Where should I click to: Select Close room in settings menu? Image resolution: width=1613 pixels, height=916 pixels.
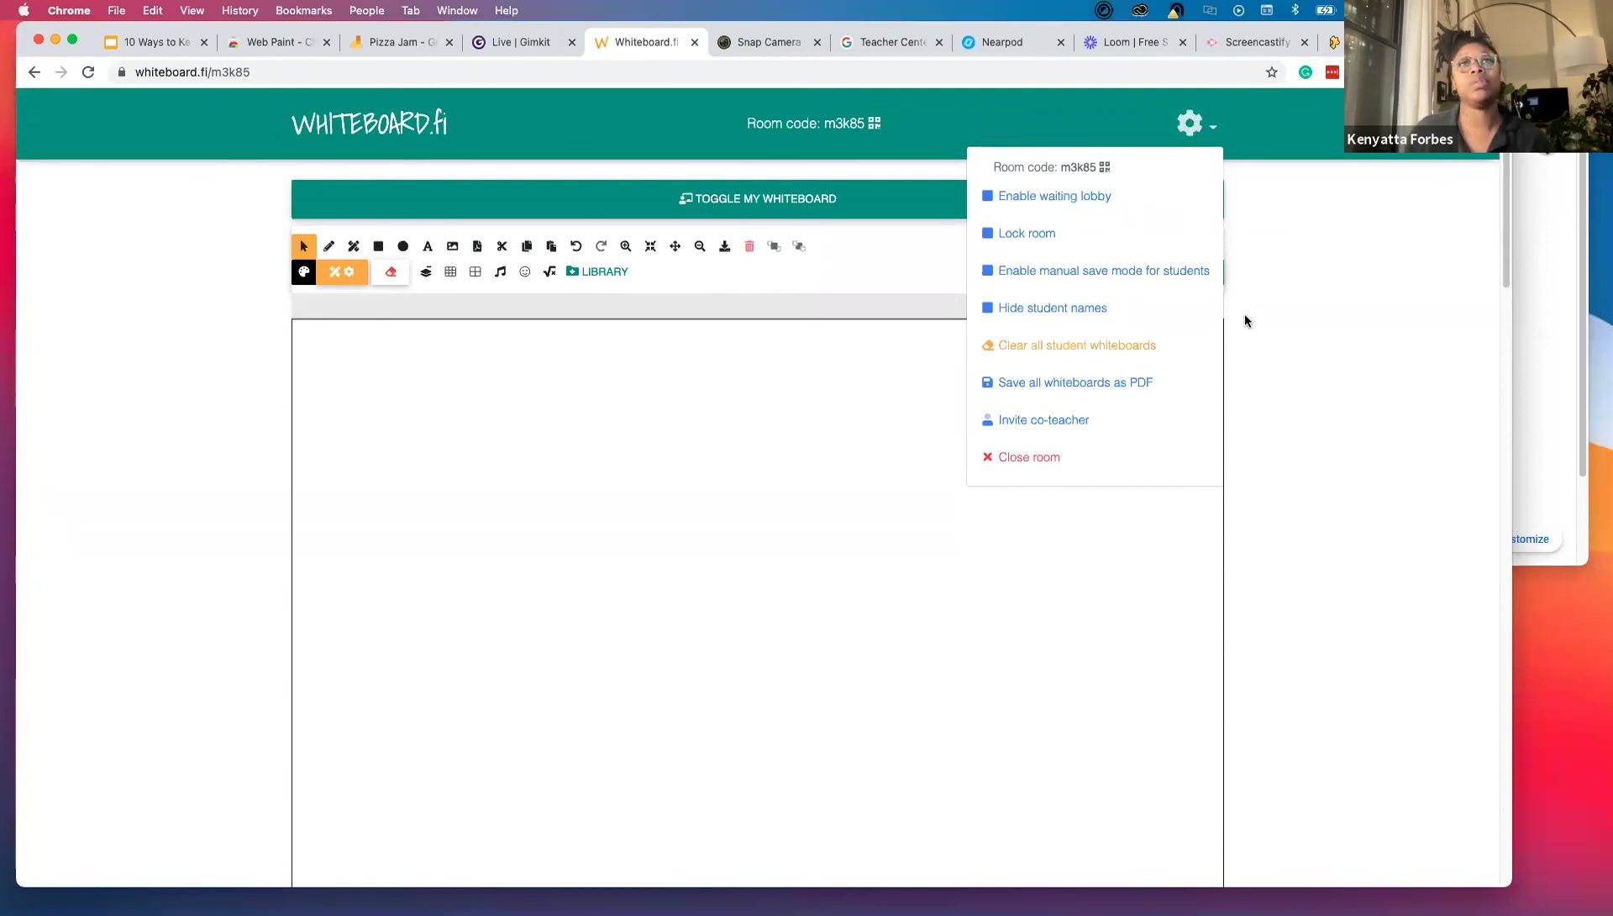click(1021, 457)
